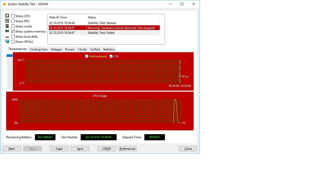This screenshot has width=318, height=180.
Task: Hide the Motherboard temperature graph line
Action: [87, 56]
